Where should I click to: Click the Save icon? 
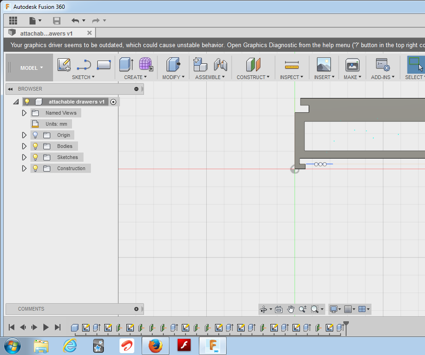pyautogui.click(x=57, y=20)
